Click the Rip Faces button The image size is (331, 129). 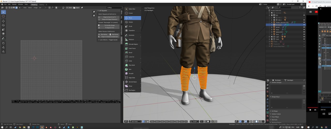coord(114,34)
